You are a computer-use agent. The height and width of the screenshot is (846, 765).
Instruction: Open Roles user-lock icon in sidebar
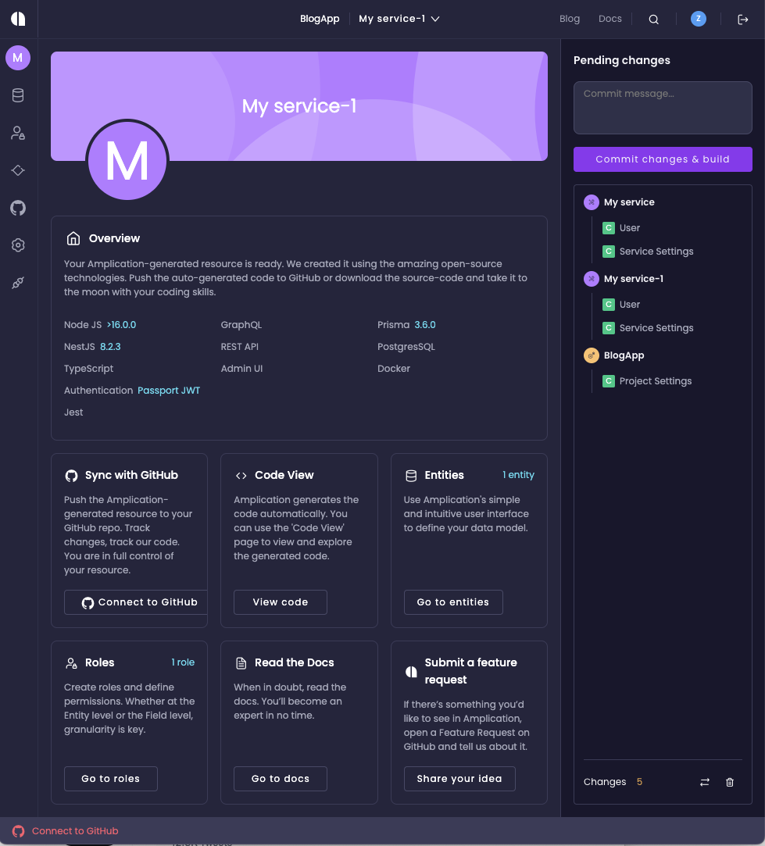pos(18,133)
